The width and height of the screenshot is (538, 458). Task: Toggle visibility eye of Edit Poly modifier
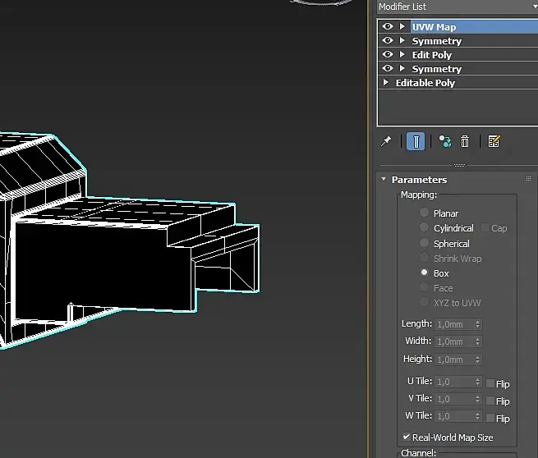(x=388, y=55)
